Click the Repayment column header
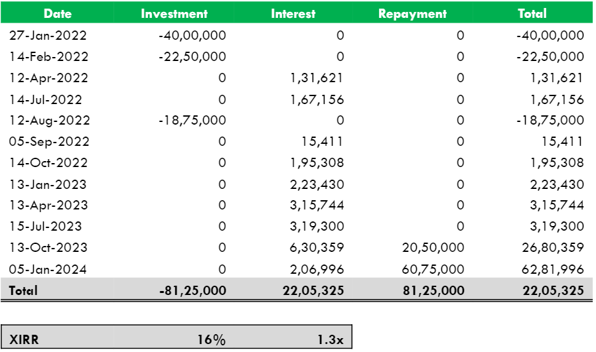 coord(412,14)
